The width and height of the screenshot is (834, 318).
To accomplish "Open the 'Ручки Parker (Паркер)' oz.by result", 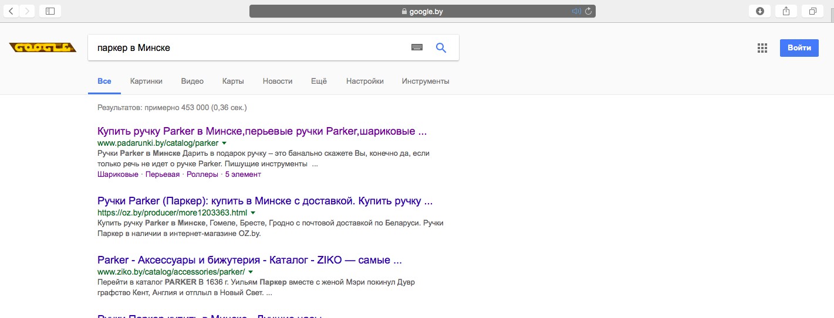I will (265, 201).
